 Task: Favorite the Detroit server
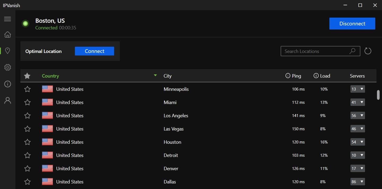pyautogui.click(x=27, y=155)
